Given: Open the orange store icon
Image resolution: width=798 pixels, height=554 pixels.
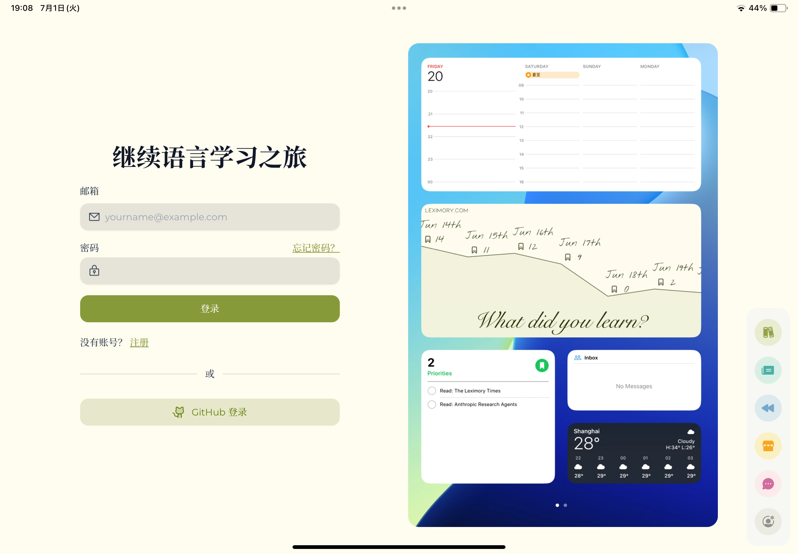Looking at the screenshot, I should [x=768, y=446].
